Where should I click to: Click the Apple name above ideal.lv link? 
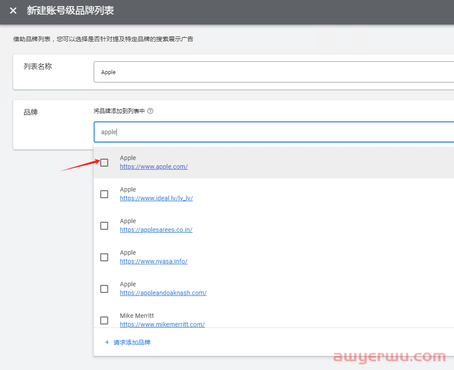coord(128,190)
